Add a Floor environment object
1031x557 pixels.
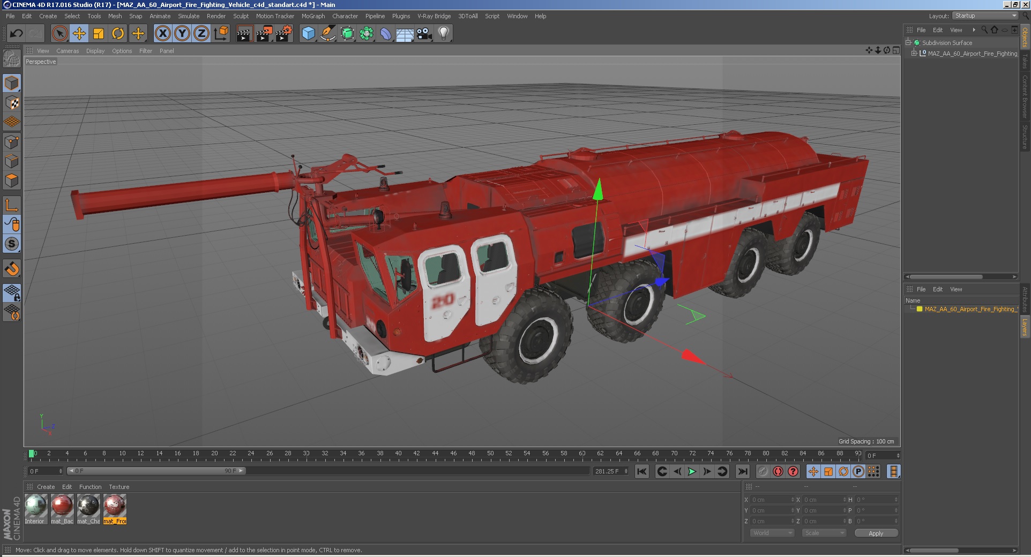point(405,34)
